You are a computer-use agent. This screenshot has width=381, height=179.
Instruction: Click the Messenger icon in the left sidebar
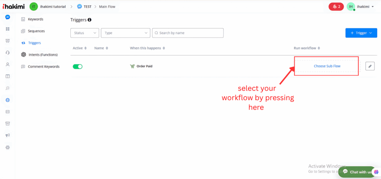7,17
